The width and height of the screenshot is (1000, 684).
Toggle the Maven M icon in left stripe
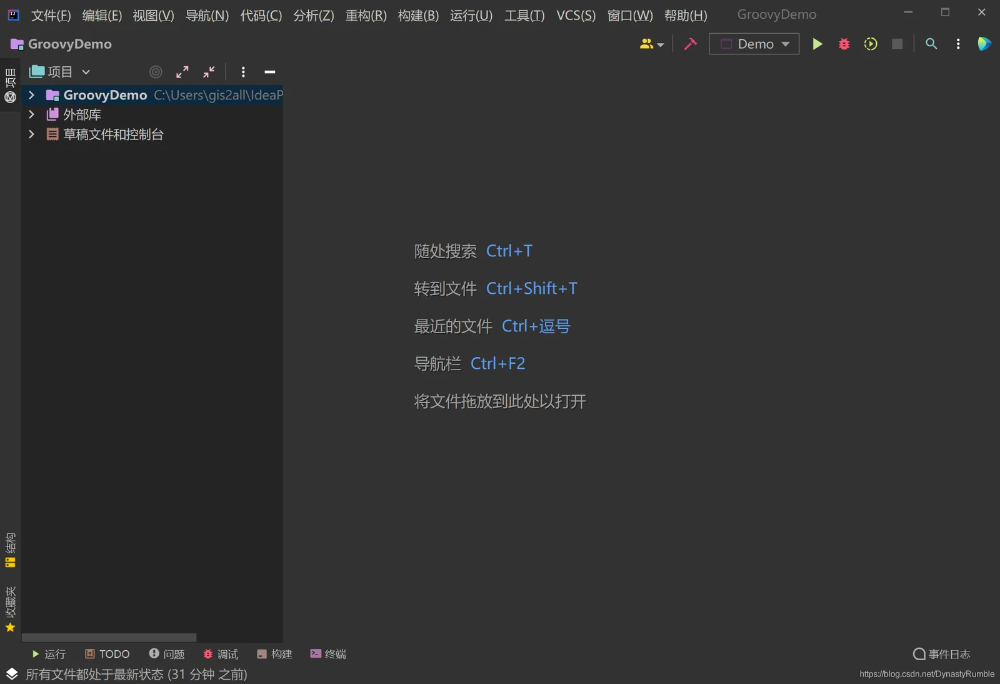click(x=10, y=97)
